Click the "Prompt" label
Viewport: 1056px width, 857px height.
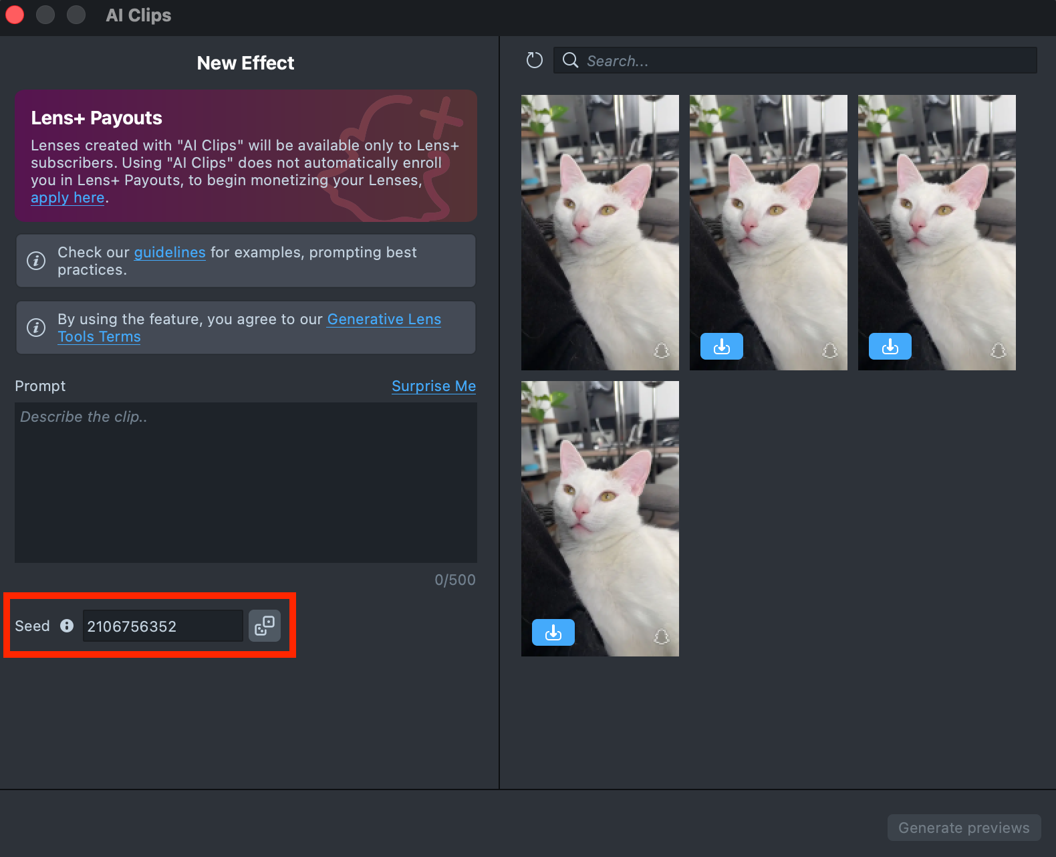[x=40, y=386]
